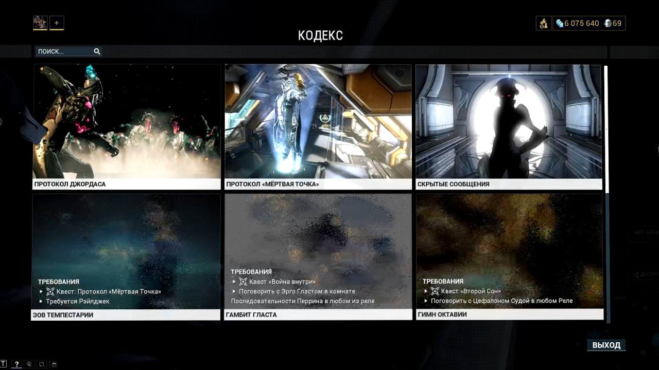Click the T icon in the bottom-left corner
659x370 pixels.
[4, 364]
